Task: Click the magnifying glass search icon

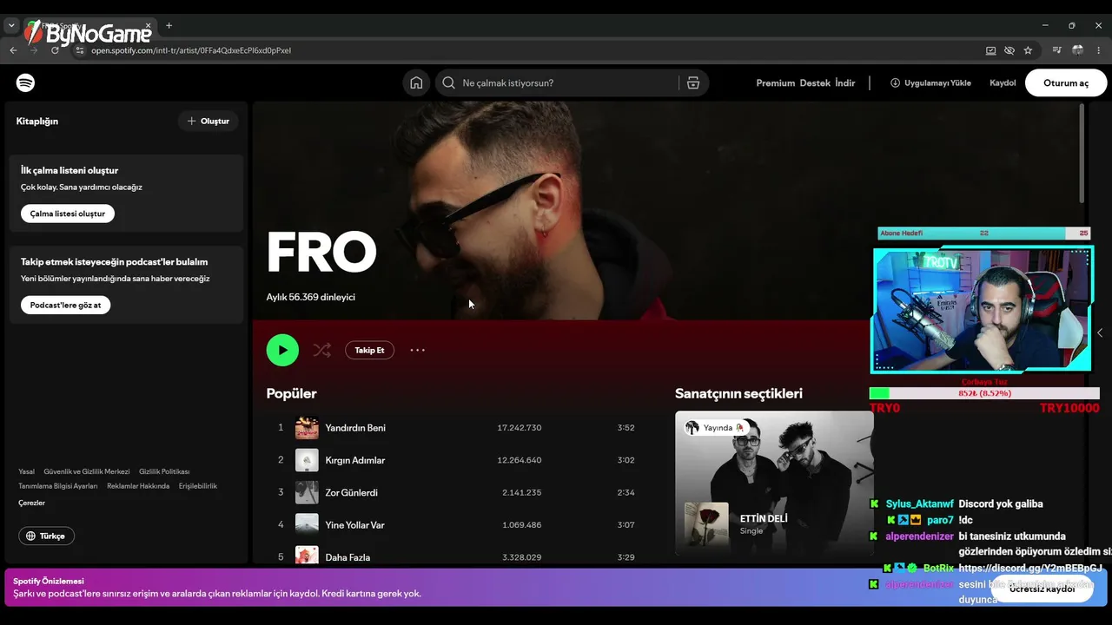Action: click(x=448, y=82)
